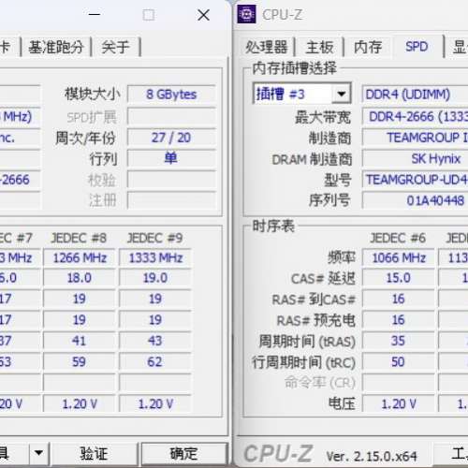Click the 1066 MHz frequency cell under JEDEC #6
The image size is (468, 468).
pos(399,257)
